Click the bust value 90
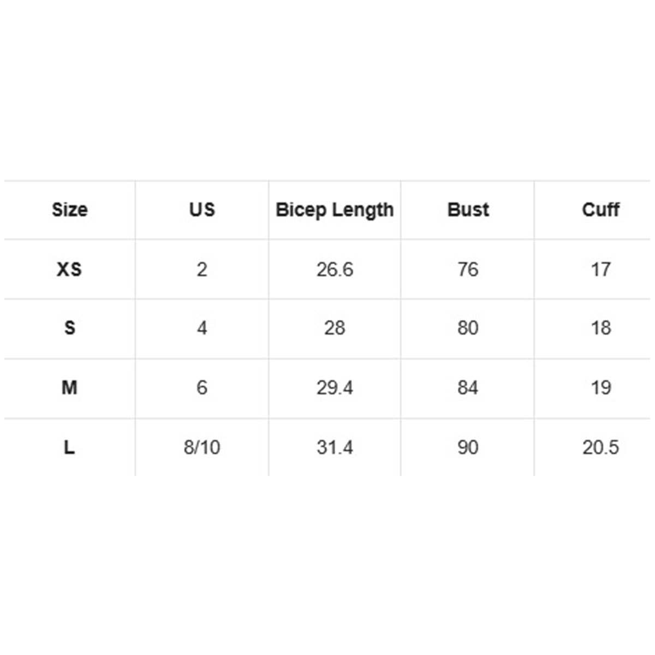This screenshot has width=655, height=655. click(x=468, y=448)
